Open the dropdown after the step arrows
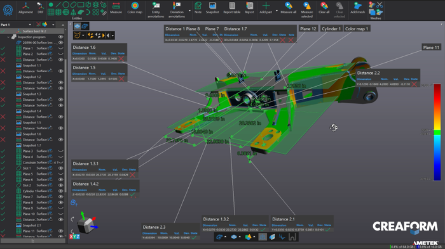The width and height of the screenshot is (445, 249). tap(113, 35)
